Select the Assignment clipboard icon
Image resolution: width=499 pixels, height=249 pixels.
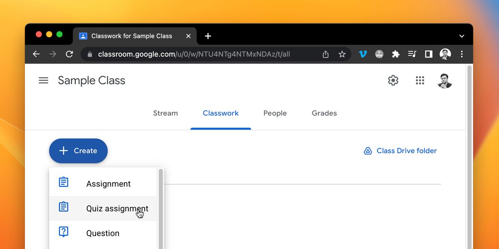pyautogui.click(x=63, y=182)
